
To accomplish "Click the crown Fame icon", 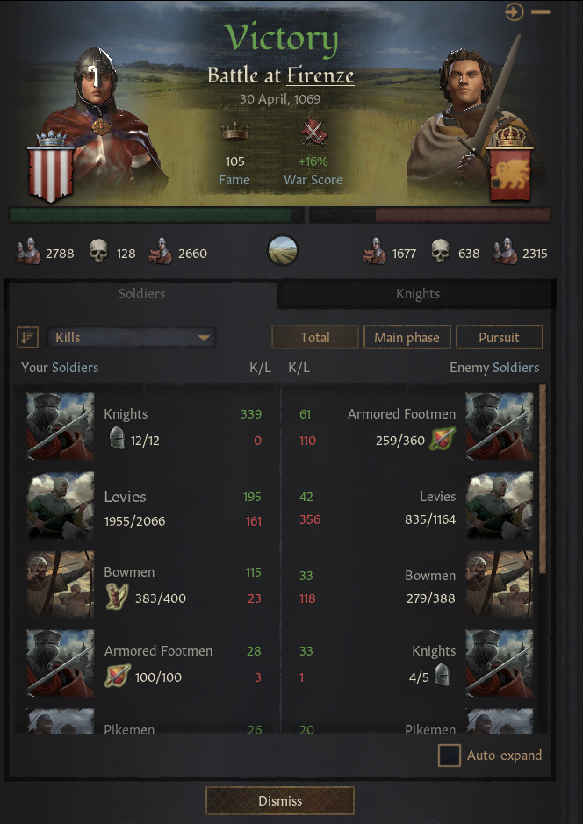I will 235,131.
